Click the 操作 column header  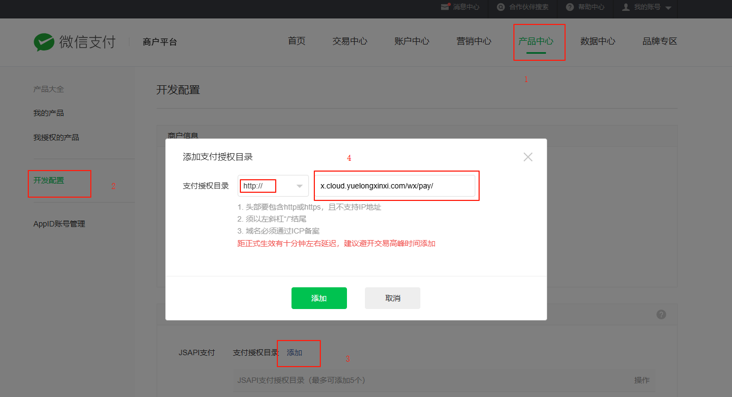[642, 380]
